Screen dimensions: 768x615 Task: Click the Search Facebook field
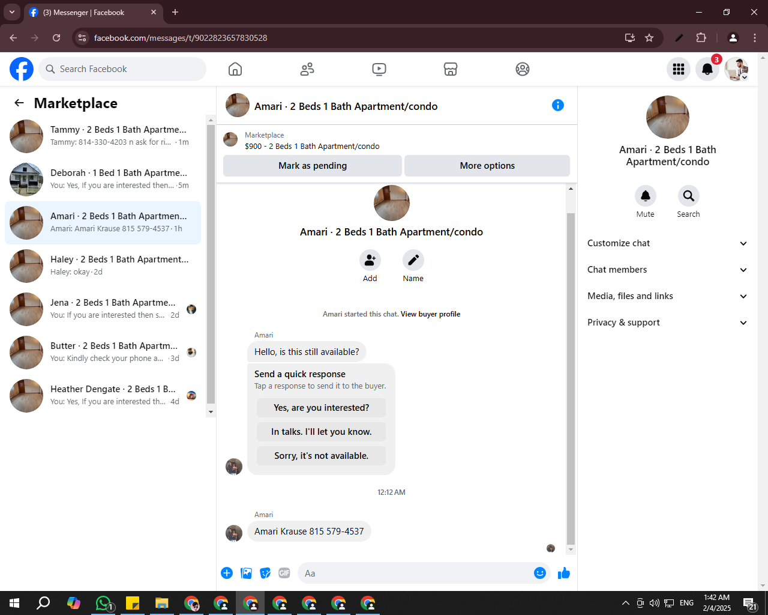tap(122, 69)
